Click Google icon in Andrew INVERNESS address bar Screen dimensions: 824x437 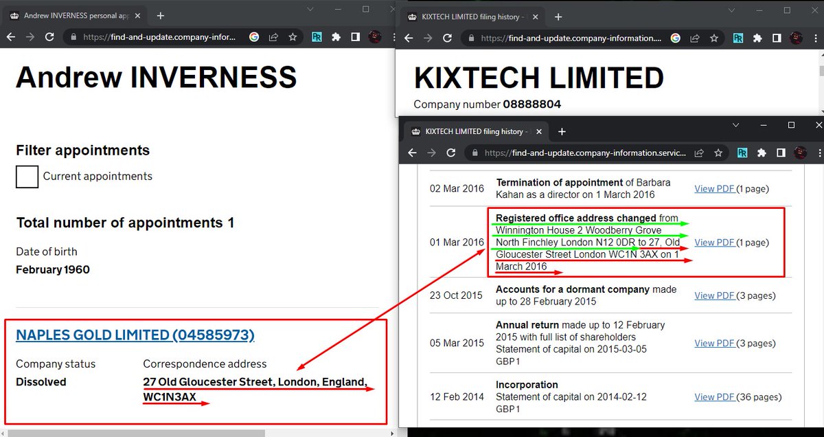255,38
